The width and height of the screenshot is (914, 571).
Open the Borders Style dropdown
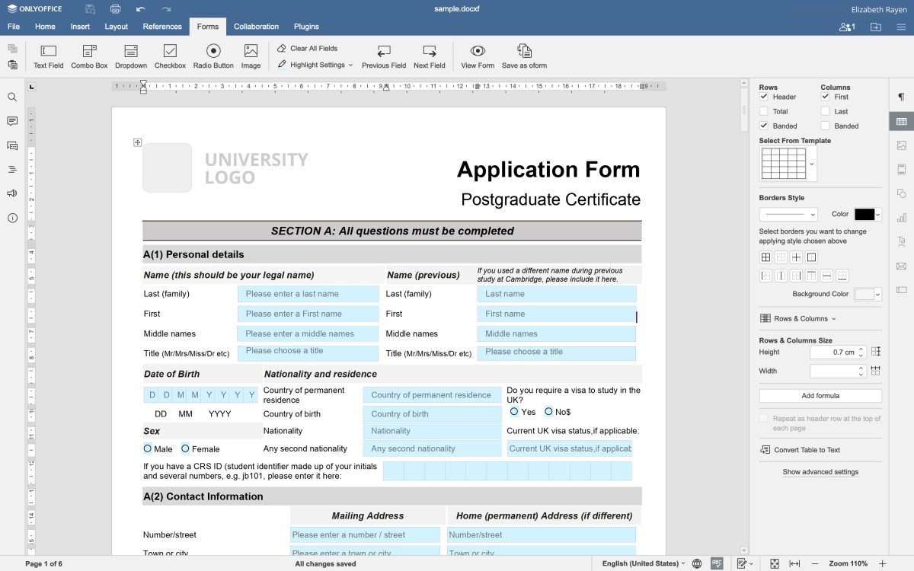pos(788,214)
